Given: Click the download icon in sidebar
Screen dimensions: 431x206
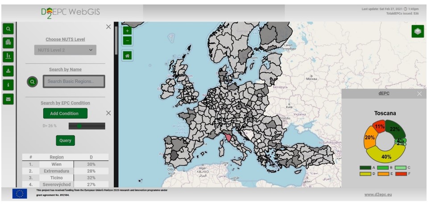Looking at the screenshot, I should click(x=8, y=71).
